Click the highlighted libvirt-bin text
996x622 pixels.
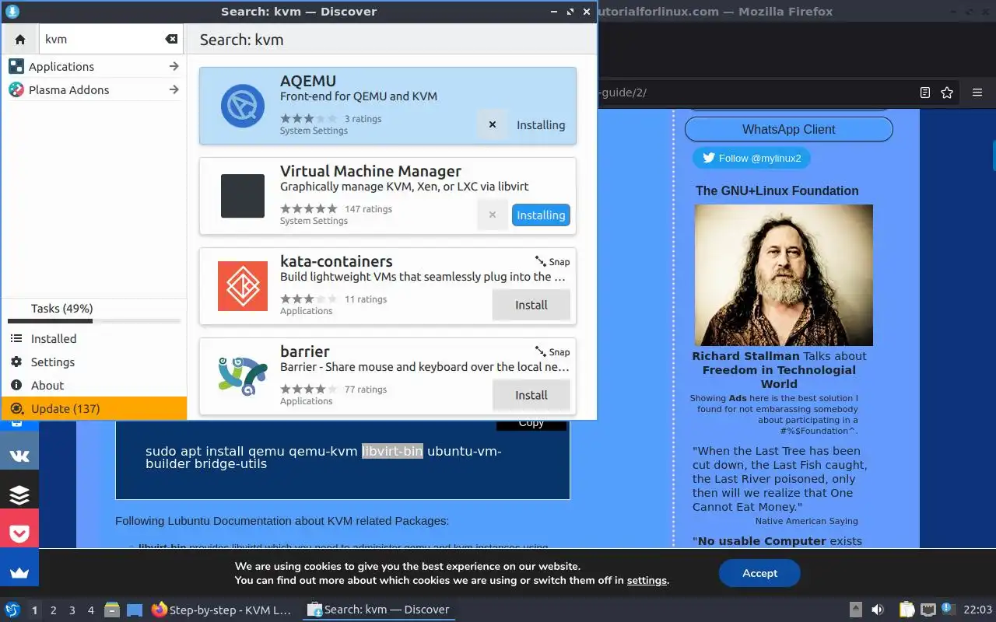(x=392, y=451)
